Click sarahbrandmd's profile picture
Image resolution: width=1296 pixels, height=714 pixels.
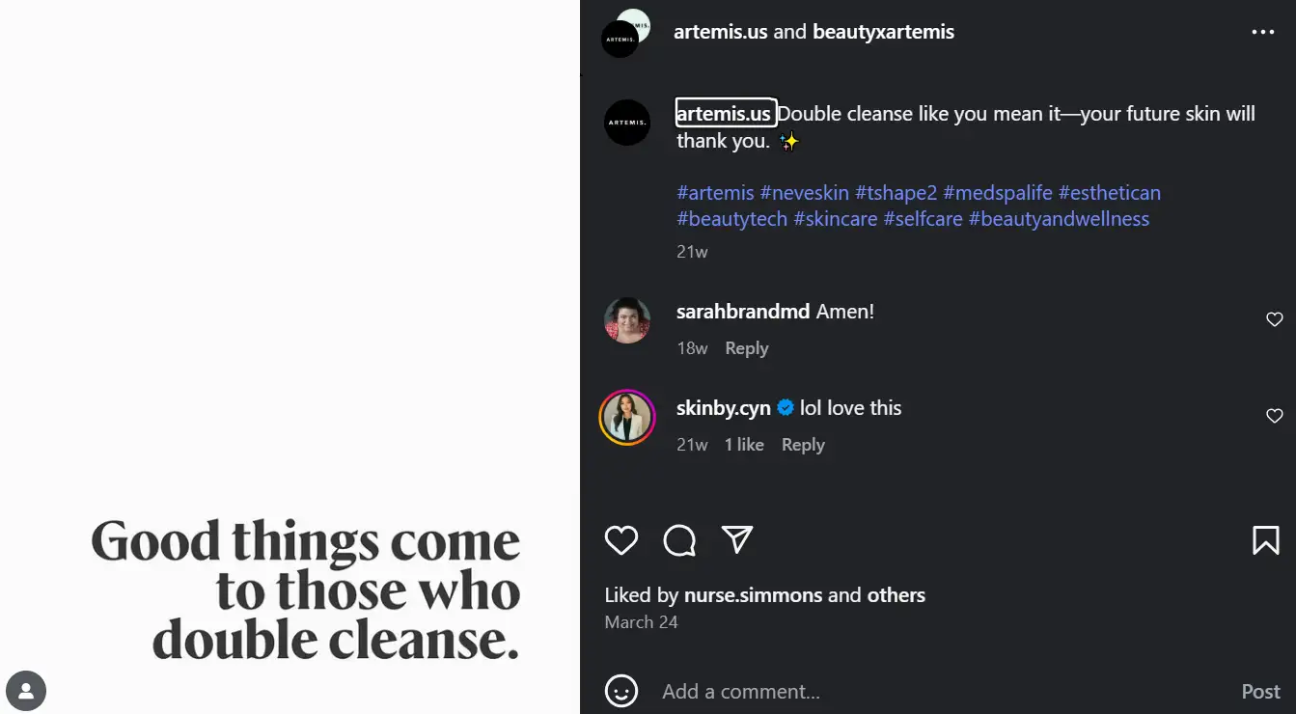[x=627, y=319]
